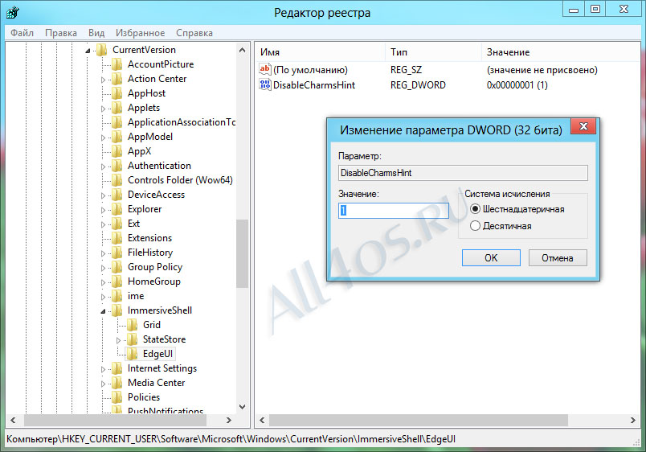Select the Grid folder icon

click(133, 325)
